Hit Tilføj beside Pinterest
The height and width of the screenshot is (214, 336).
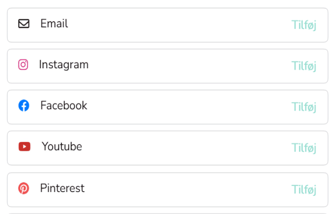click(x=304, y=190)
